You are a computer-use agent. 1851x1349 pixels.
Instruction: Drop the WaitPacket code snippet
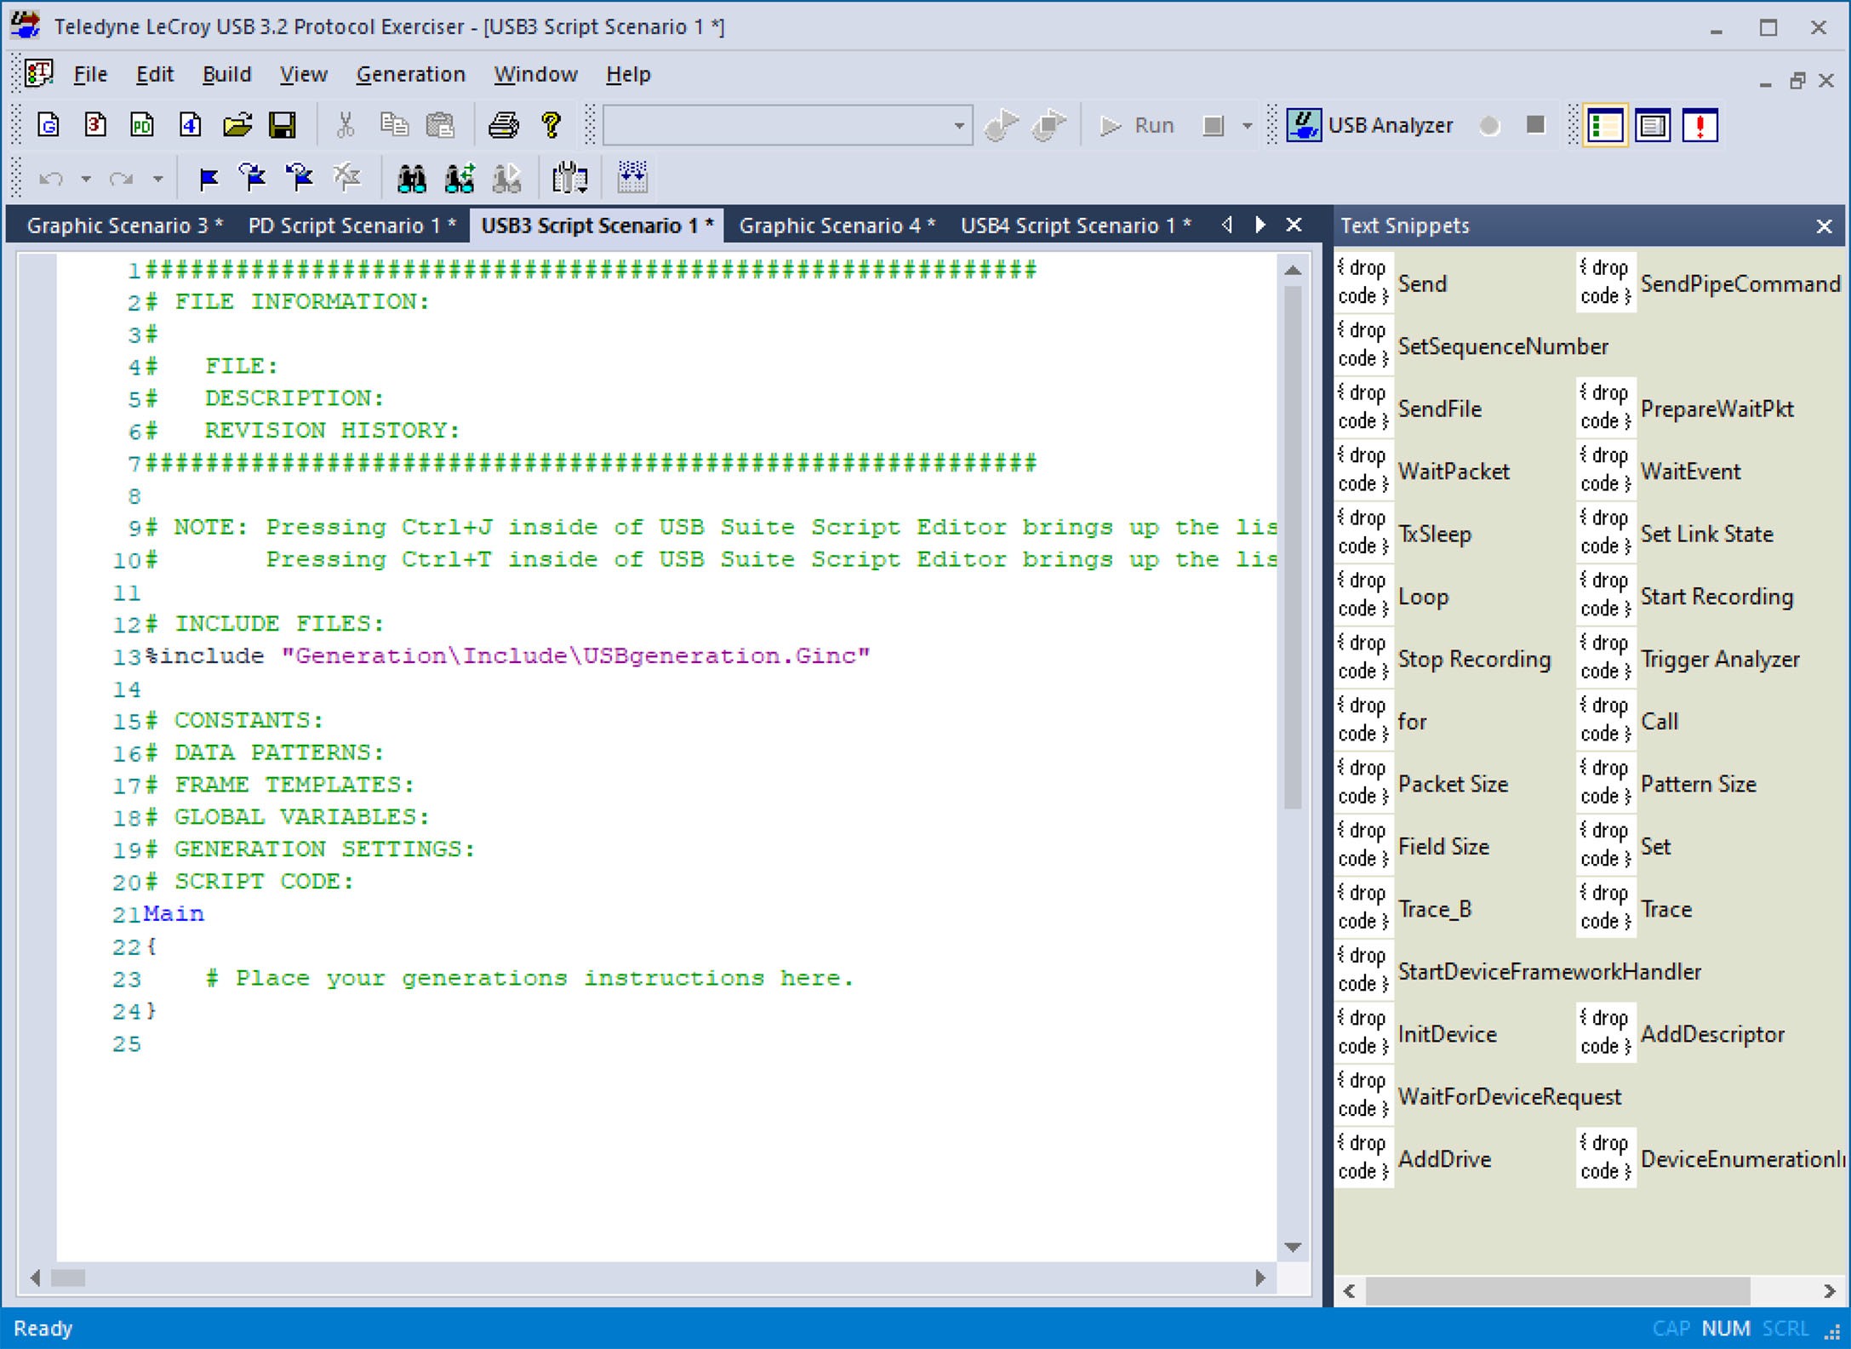(x=1363, y=471)
